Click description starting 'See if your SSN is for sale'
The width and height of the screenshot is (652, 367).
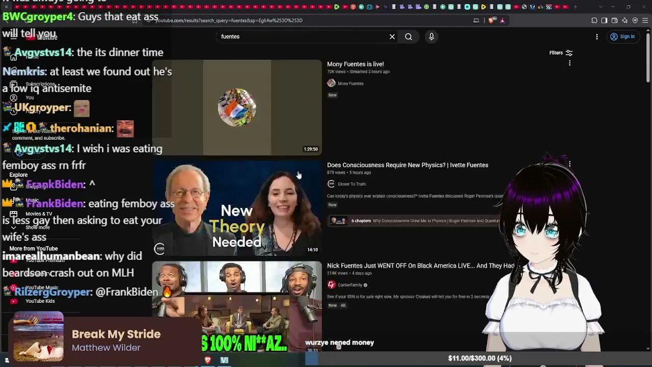(409, 297)
